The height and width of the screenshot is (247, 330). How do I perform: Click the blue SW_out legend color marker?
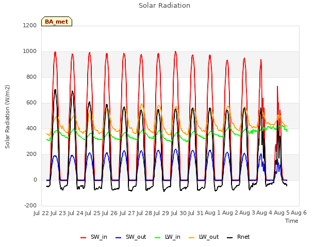point(119,238)
